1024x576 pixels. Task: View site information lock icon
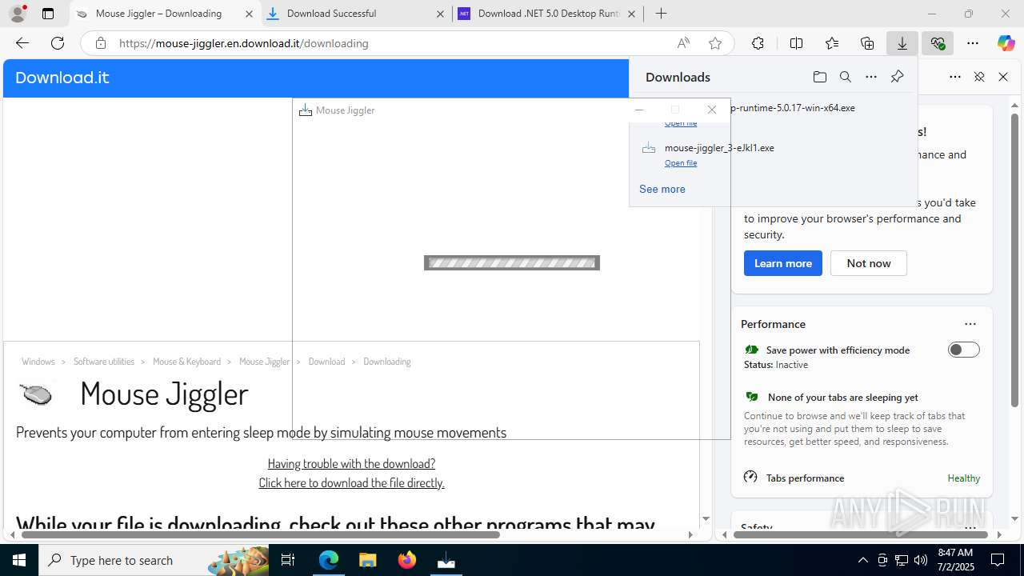pyautogui.click(x=101, y=43)
